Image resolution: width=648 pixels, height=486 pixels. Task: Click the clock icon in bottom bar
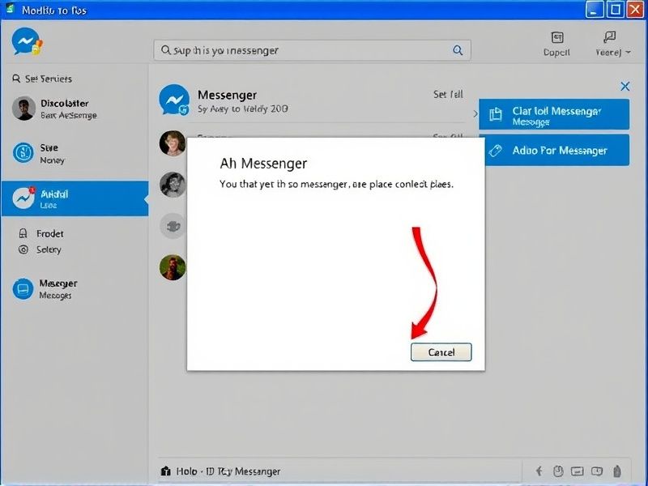click(558, 471)
